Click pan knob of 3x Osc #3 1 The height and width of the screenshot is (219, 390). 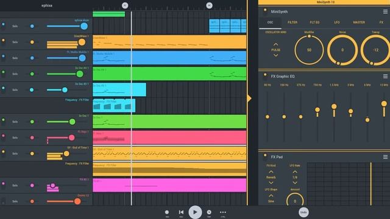click(x=32, y=90)
